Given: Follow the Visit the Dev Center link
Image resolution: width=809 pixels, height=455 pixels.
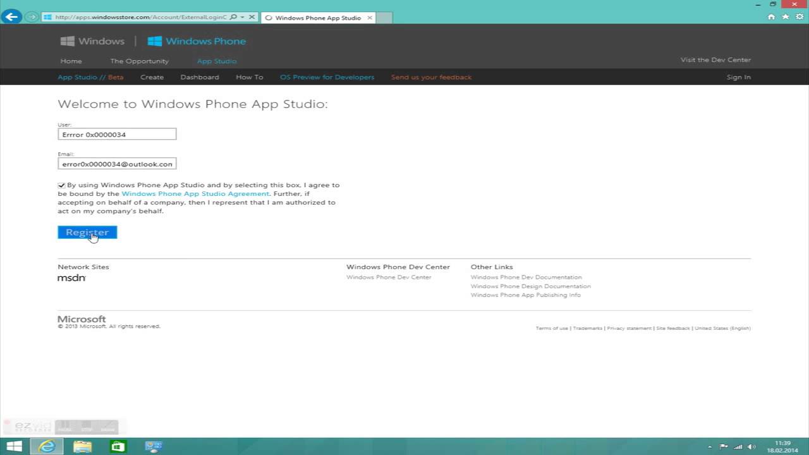Looking at the screenshot, I should [715, 60].
